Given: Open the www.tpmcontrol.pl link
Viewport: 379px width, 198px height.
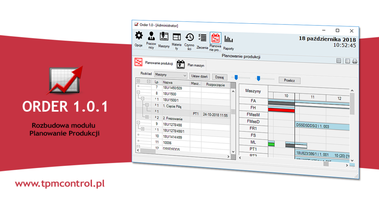Looking at the screenshot, I should (x=60, y=184).
